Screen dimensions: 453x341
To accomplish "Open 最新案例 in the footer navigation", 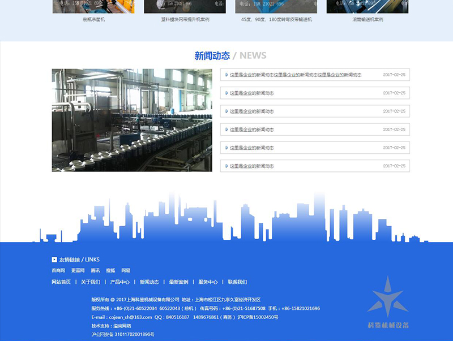I will tap(178, 282).
